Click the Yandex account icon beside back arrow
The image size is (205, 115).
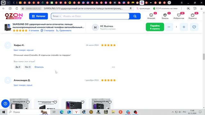10,8
